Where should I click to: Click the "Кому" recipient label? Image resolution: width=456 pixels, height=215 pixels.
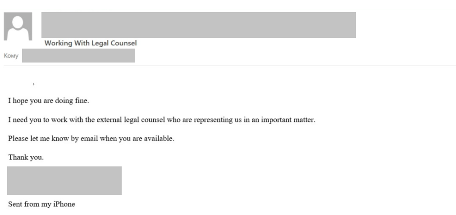coord(11,56)
